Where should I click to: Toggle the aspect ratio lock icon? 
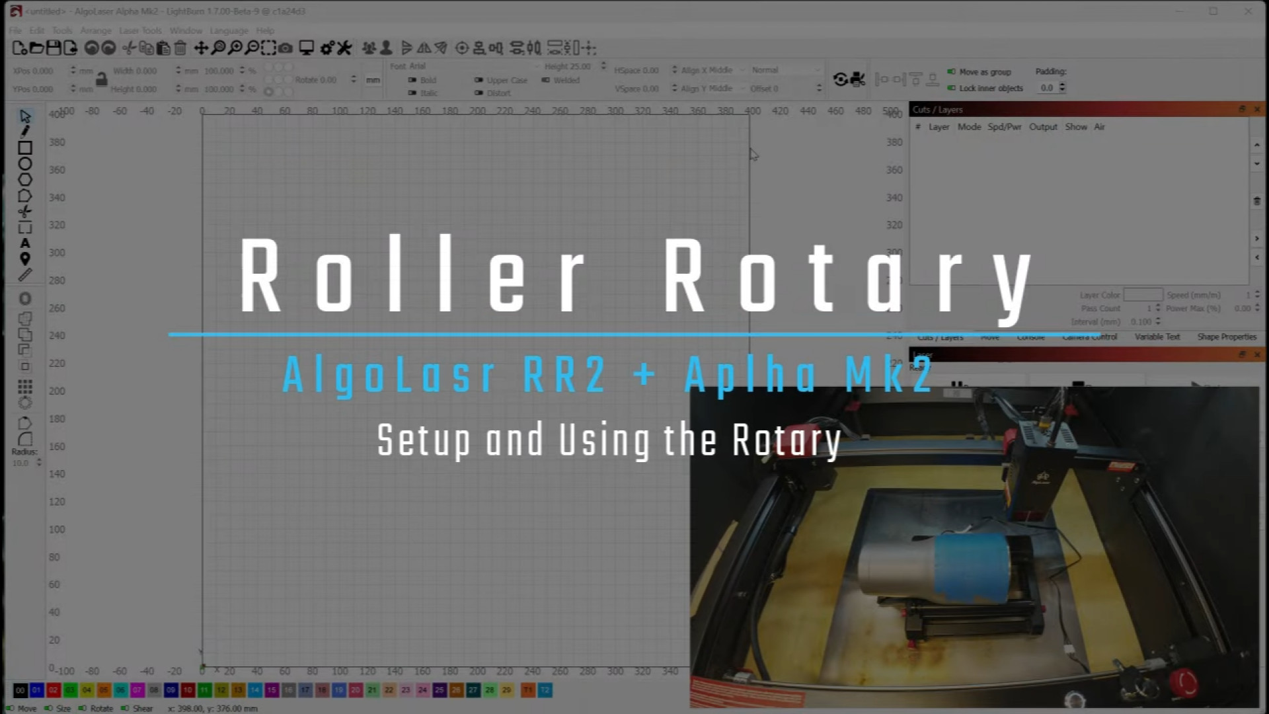click(x=101, y=79)
